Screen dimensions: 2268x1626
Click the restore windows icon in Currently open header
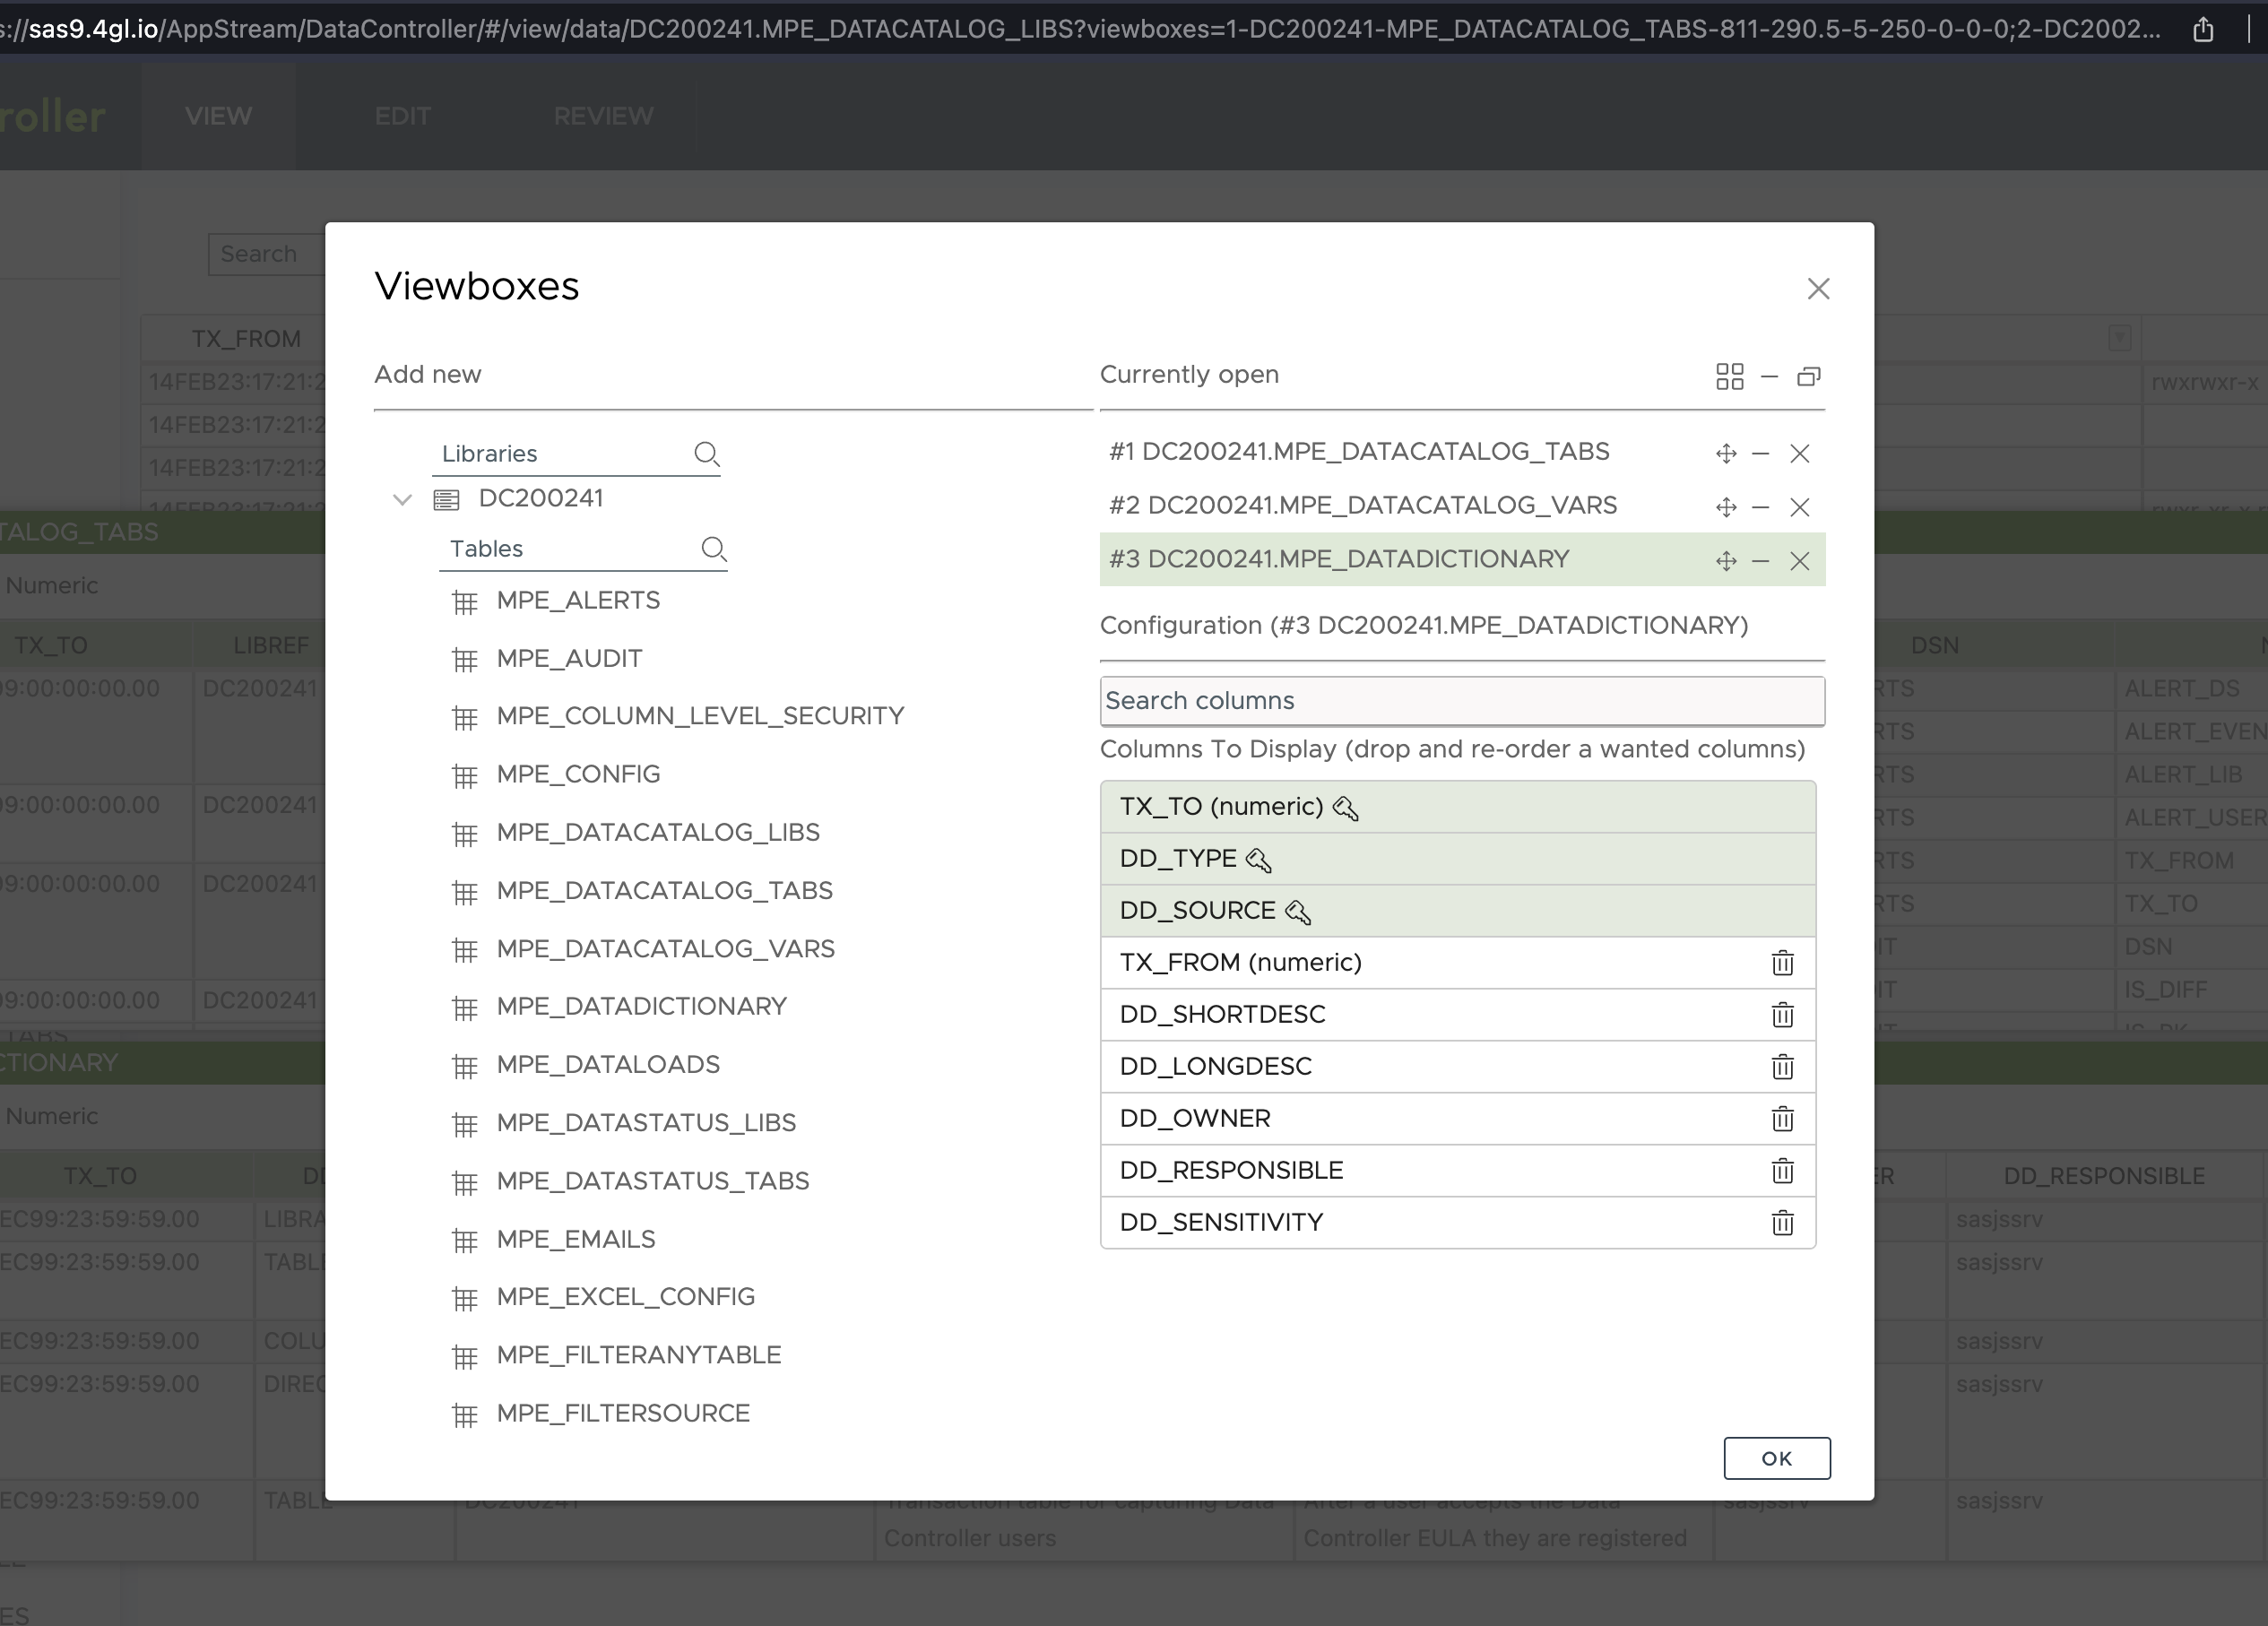1808,376
